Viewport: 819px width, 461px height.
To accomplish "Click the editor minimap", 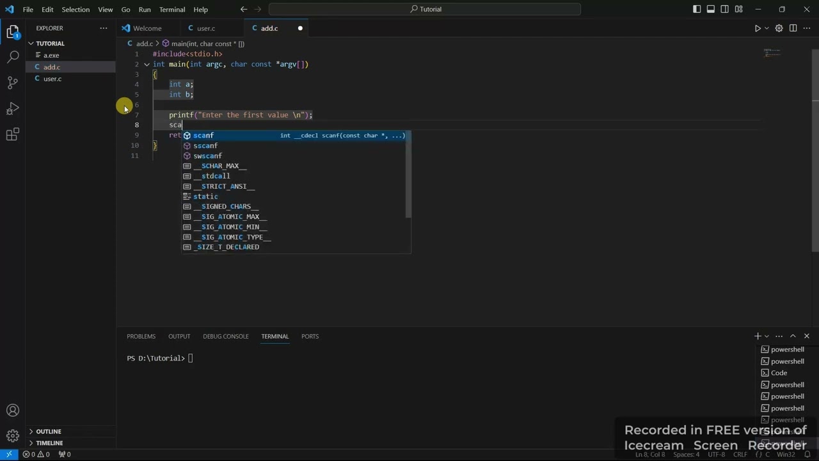I will pyautogui.click(x=772, y=53).
